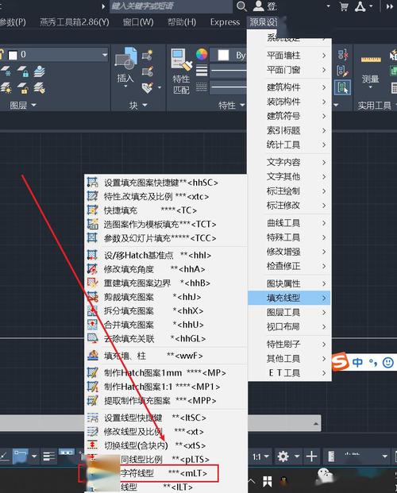
Task: Expand the 块 panel title
Action: [x=138, y=105]
